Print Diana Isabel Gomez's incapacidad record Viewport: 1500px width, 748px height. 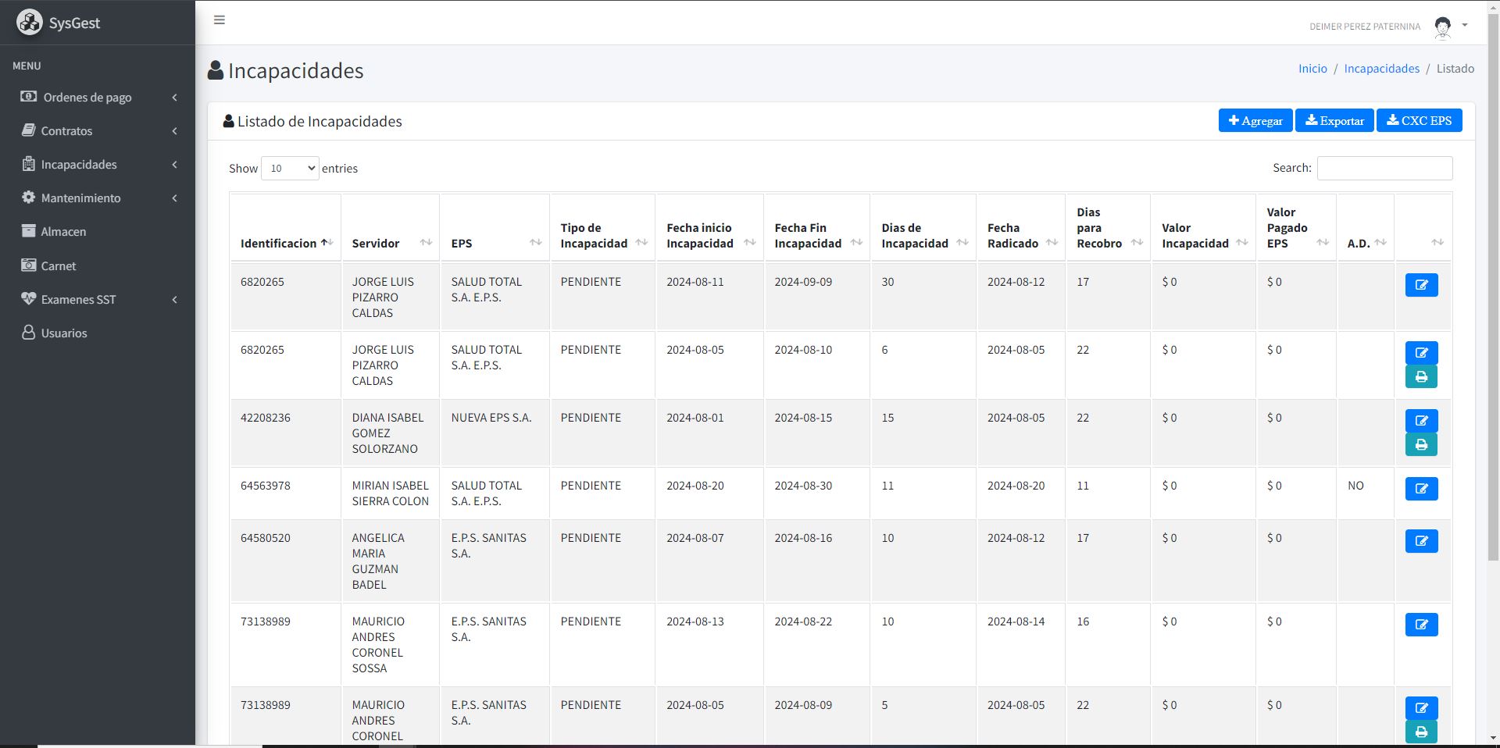point(1421,444)
